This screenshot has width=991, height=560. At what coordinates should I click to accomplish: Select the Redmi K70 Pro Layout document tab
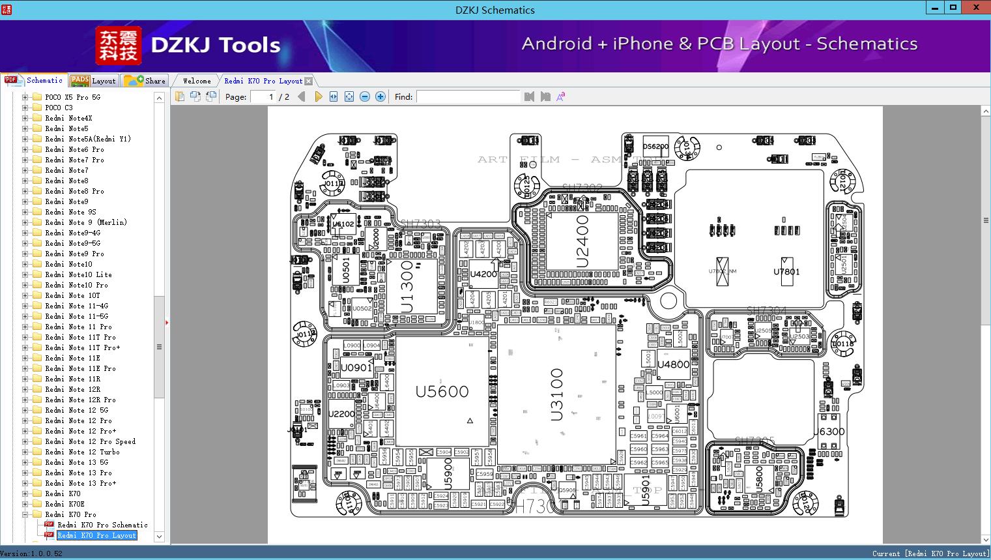click(263, 81)
